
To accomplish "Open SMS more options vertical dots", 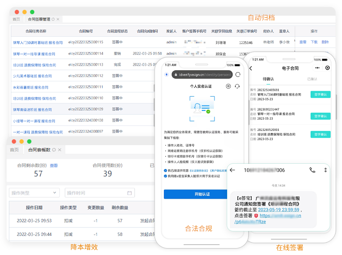I will pos(325,170).
